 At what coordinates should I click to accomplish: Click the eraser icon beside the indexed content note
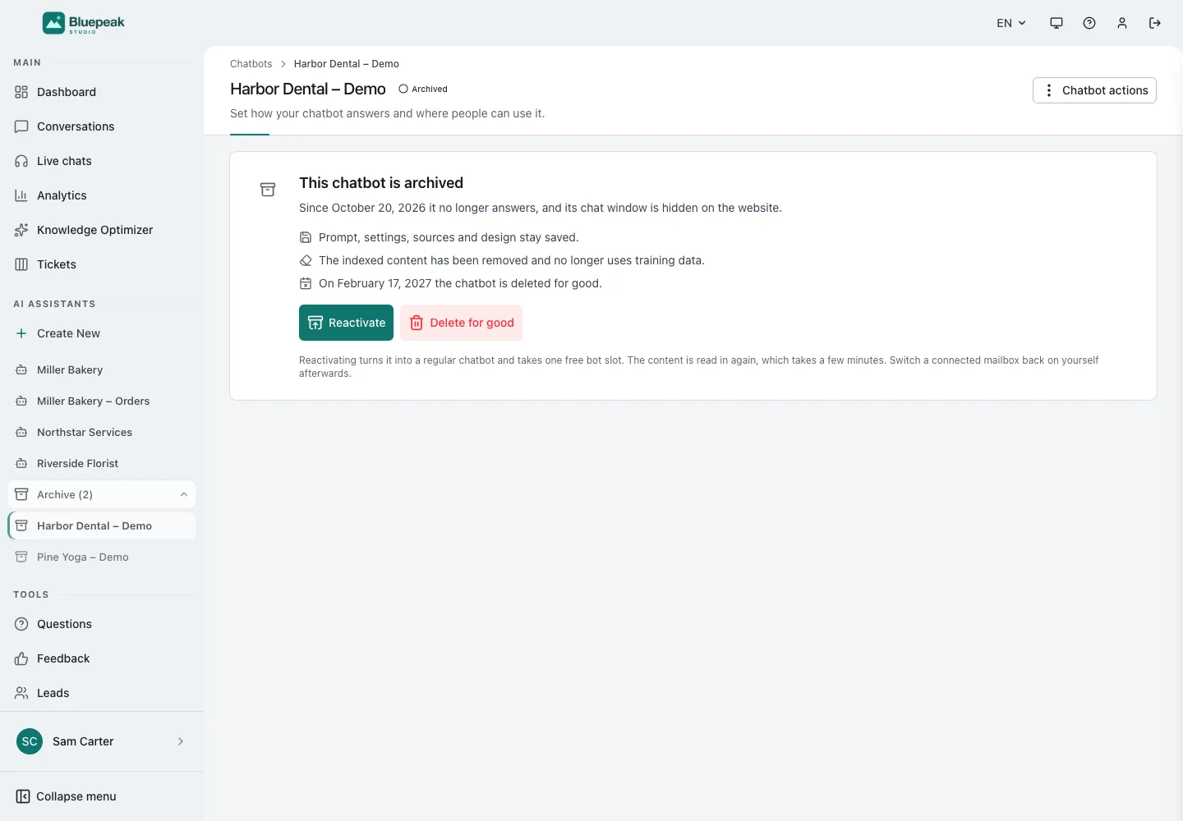click(306, 260)
